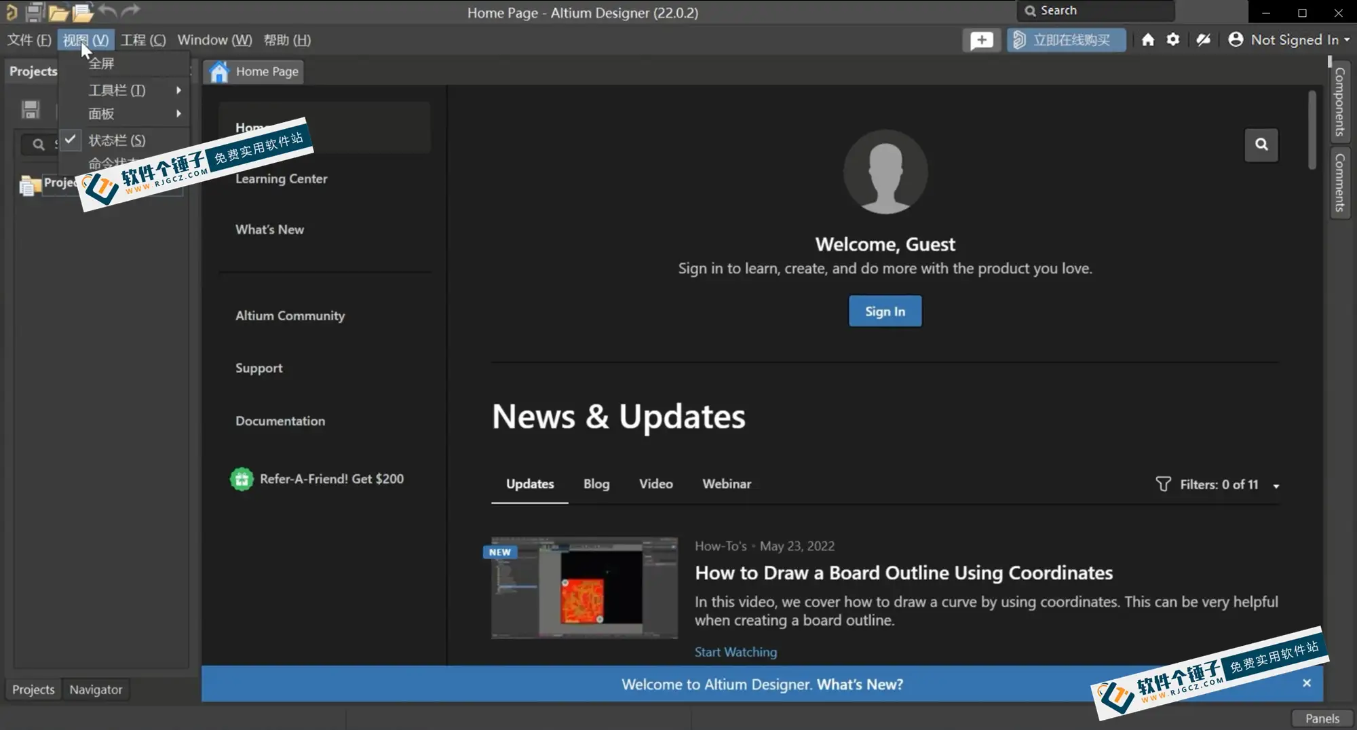Open the 文件 (F) menu

click(x=29, y=40)
